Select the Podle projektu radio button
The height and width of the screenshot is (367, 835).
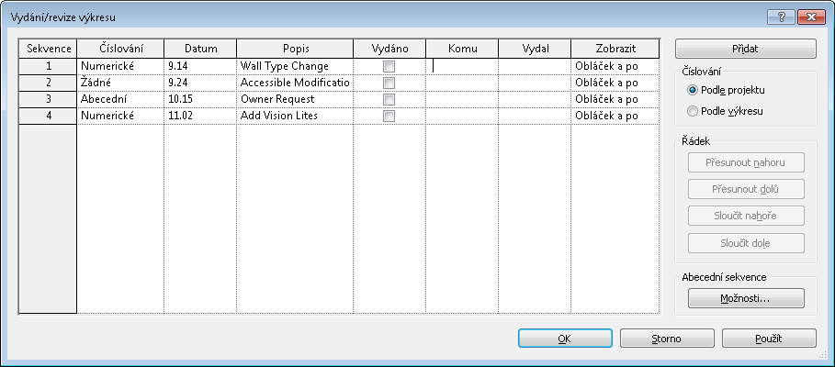pyautogui.click(x=693, y=90)
